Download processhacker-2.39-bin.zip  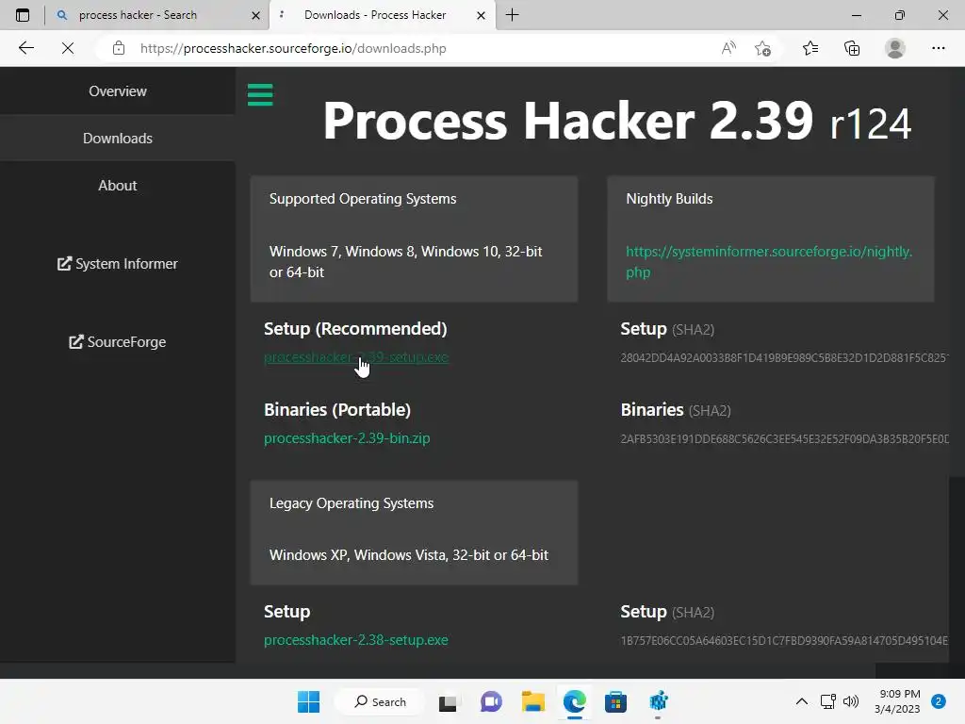coord(347,438)
